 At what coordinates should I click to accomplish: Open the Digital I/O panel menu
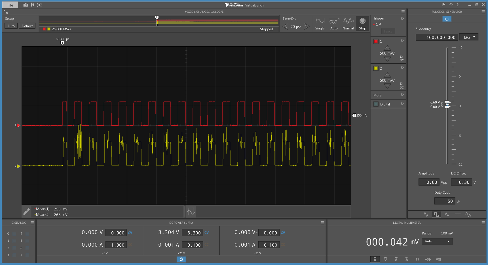pos(32,223)
